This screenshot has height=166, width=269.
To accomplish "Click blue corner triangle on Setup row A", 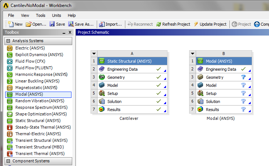I will click(x=165, y=95).
